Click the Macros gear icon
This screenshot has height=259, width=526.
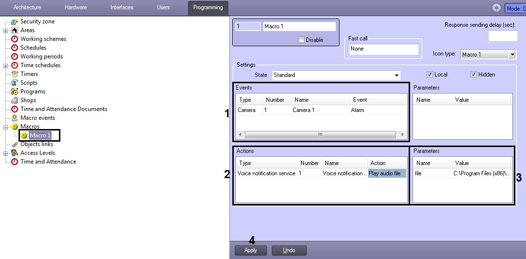pos(15,127)
